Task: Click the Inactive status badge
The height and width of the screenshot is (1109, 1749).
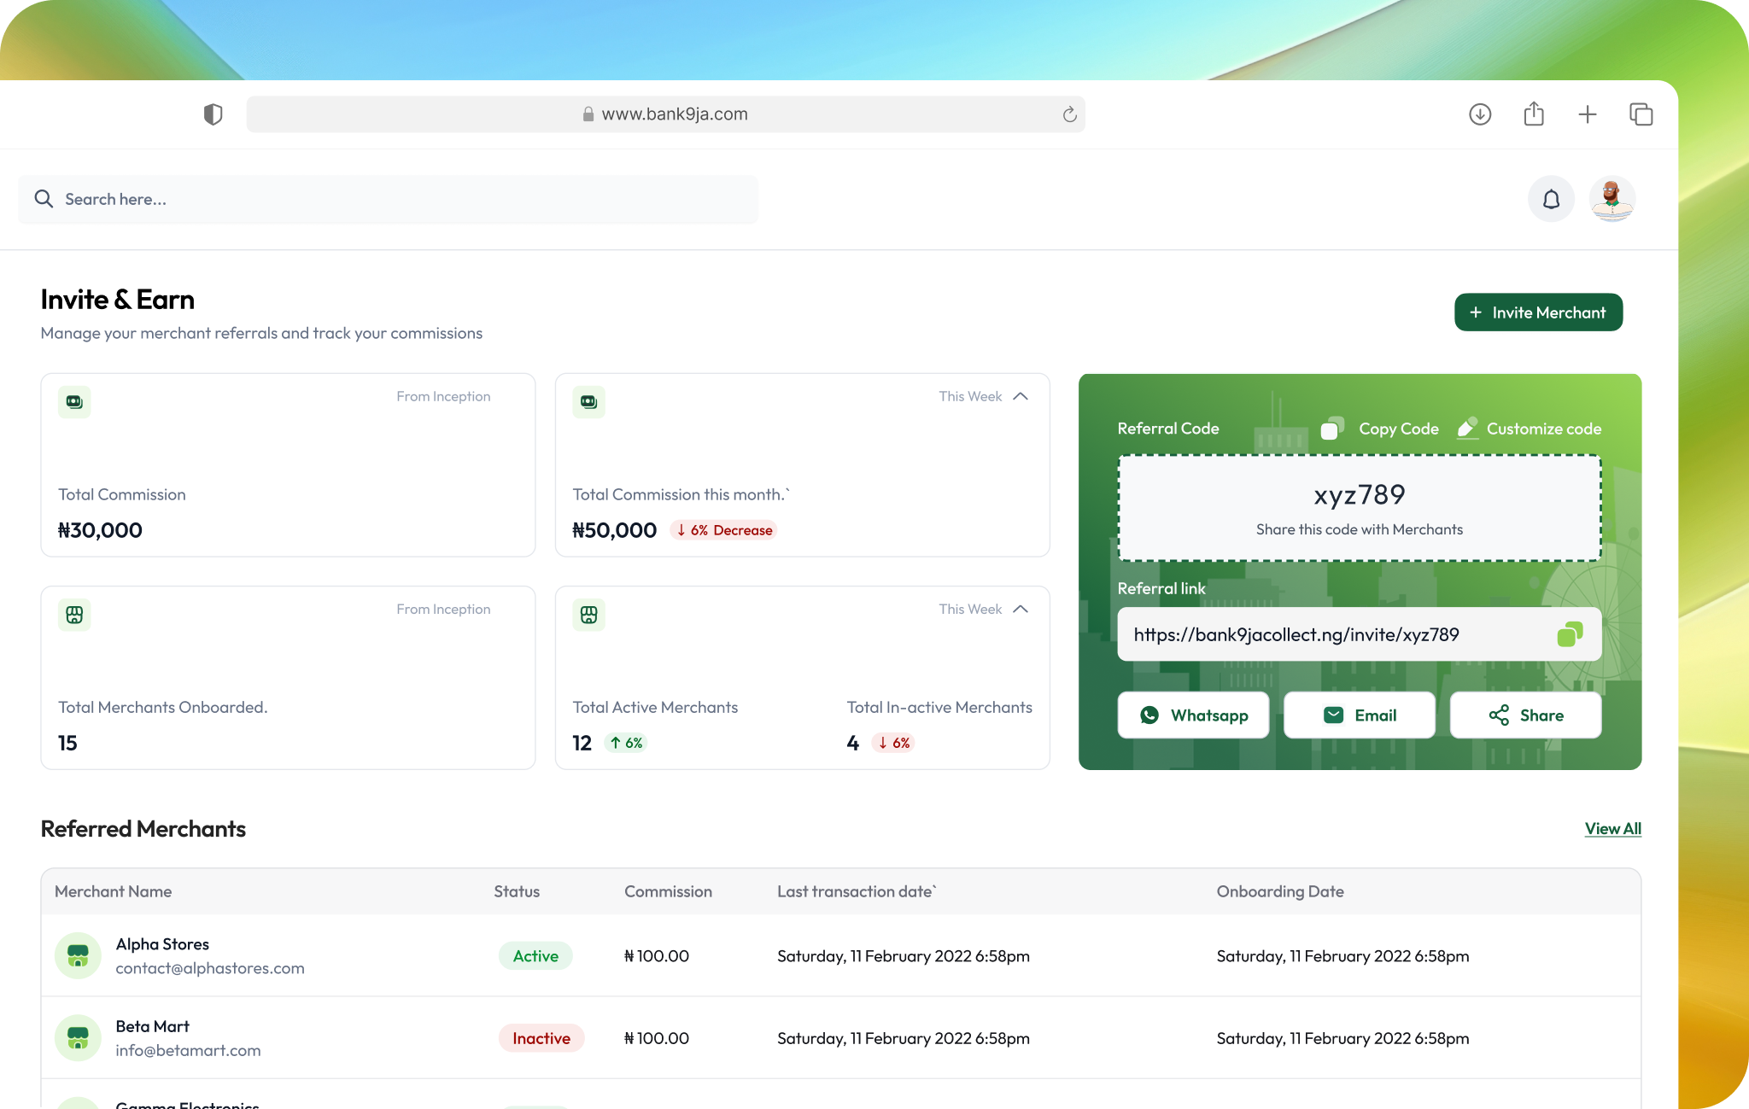Action: point(541,1038)
